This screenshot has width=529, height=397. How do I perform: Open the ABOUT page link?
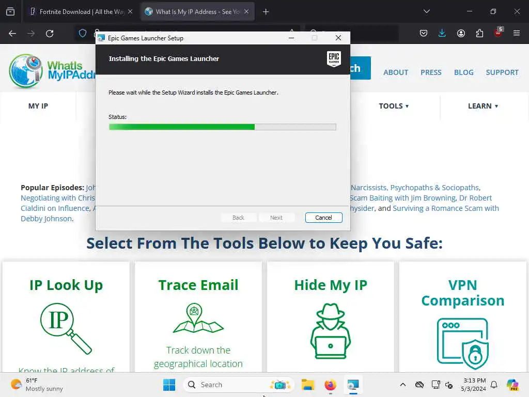[x=396, y=72]
